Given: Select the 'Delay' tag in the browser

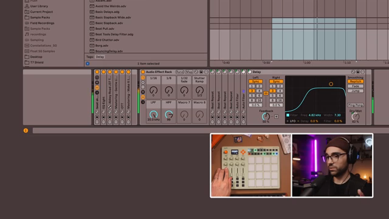Looking at the screenshot, I should [100, 57].
